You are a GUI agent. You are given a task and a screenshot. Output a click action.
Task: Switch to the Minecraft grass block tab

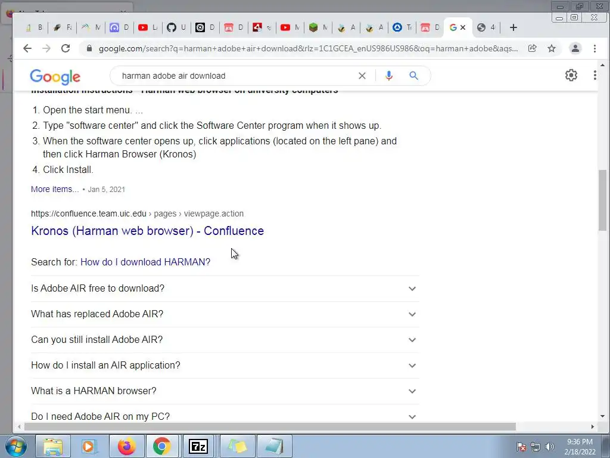tap(318, 27)
